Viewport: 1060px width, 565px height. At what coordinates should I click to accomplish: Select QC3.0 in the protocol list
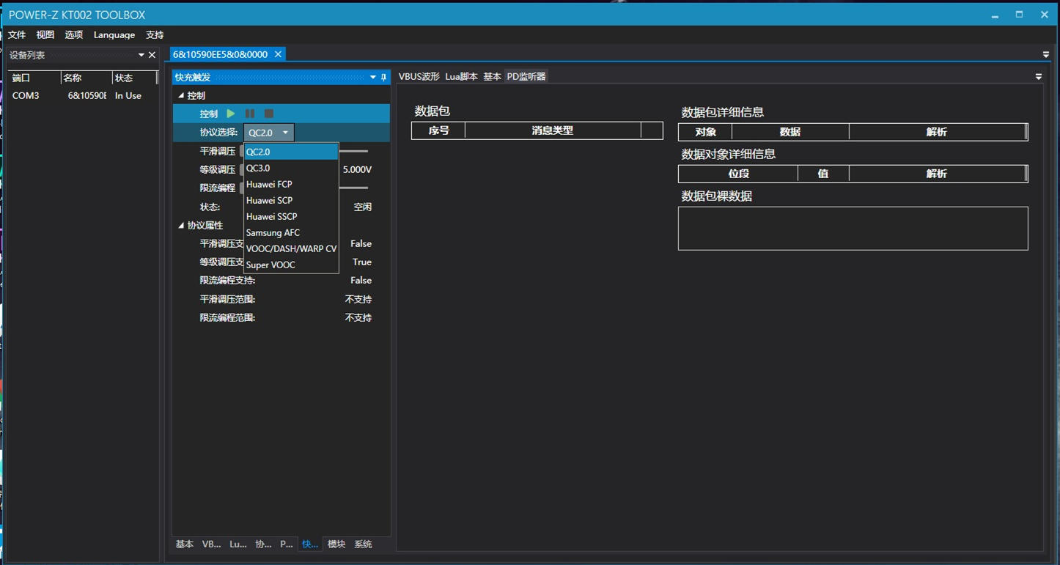point(291,168)
